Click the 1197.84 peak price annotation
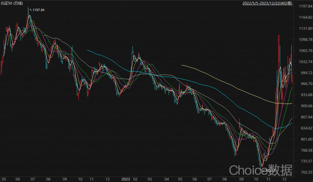Viewport: 313px width, 182px height. pos(38,10)
